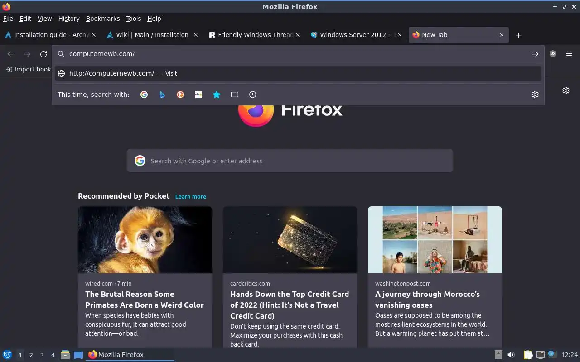580x362 pixels.
Task: Click Learn more next to Recommended by Pocket
Action: click(191, 196)
